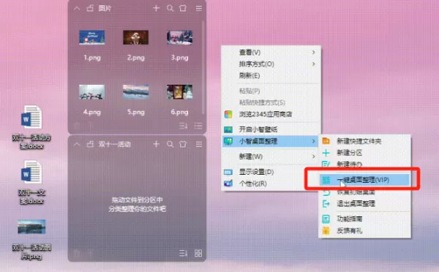Expand the 小智桌面整理 submenu entry
The height and width of the screenshot is (272, 439).
(271, 141)
